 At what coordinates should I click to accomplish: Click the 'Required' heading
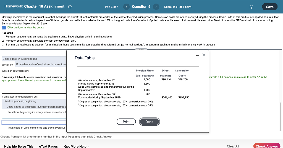[7, 33]
